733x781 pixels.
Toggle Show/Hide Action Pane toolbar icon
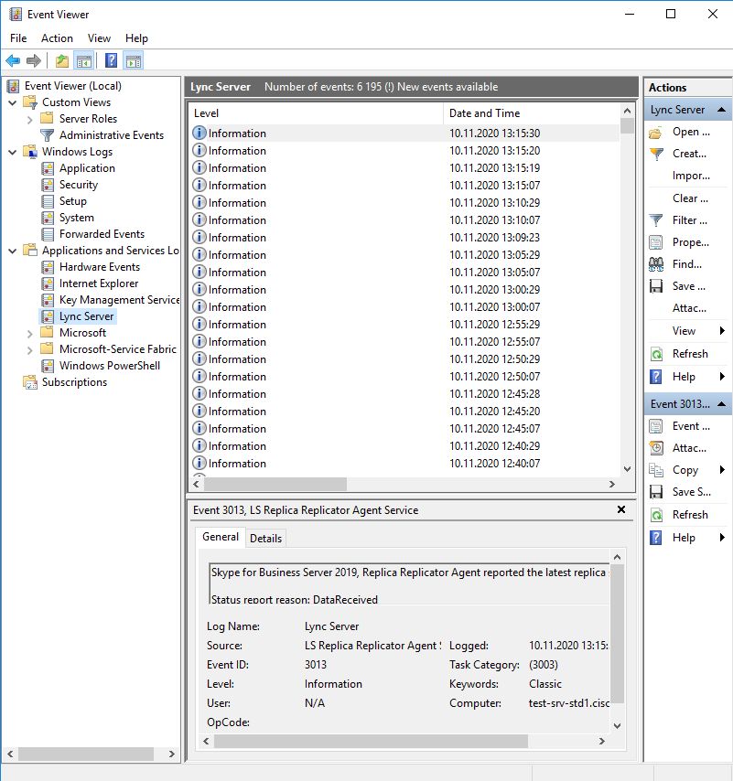134,61
